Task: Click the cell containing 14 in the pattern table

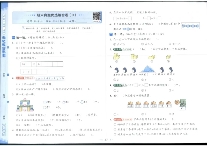Action: tap(39, 64)
